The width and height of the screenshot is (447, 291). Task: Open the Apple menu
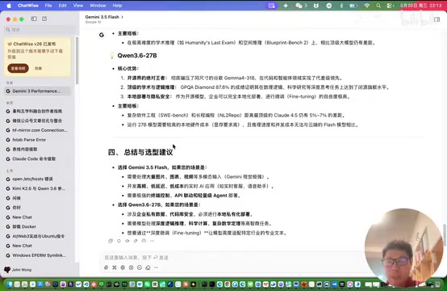9,6
